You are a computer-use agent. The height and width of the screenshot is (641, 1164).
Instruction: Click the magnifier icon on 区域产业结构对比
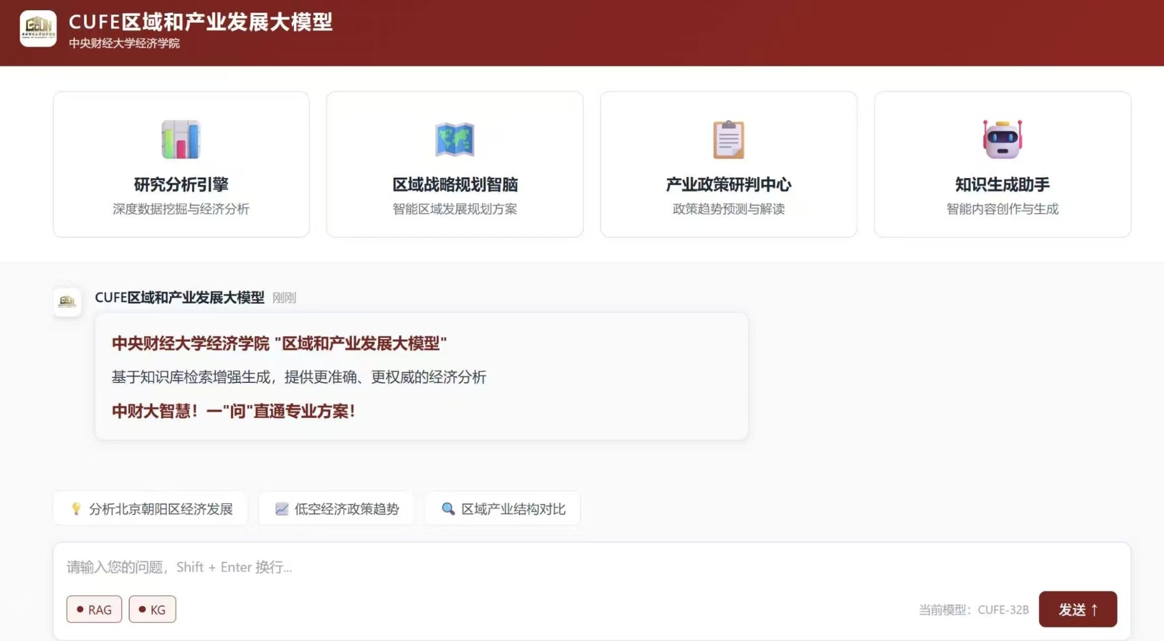(448, 508)
